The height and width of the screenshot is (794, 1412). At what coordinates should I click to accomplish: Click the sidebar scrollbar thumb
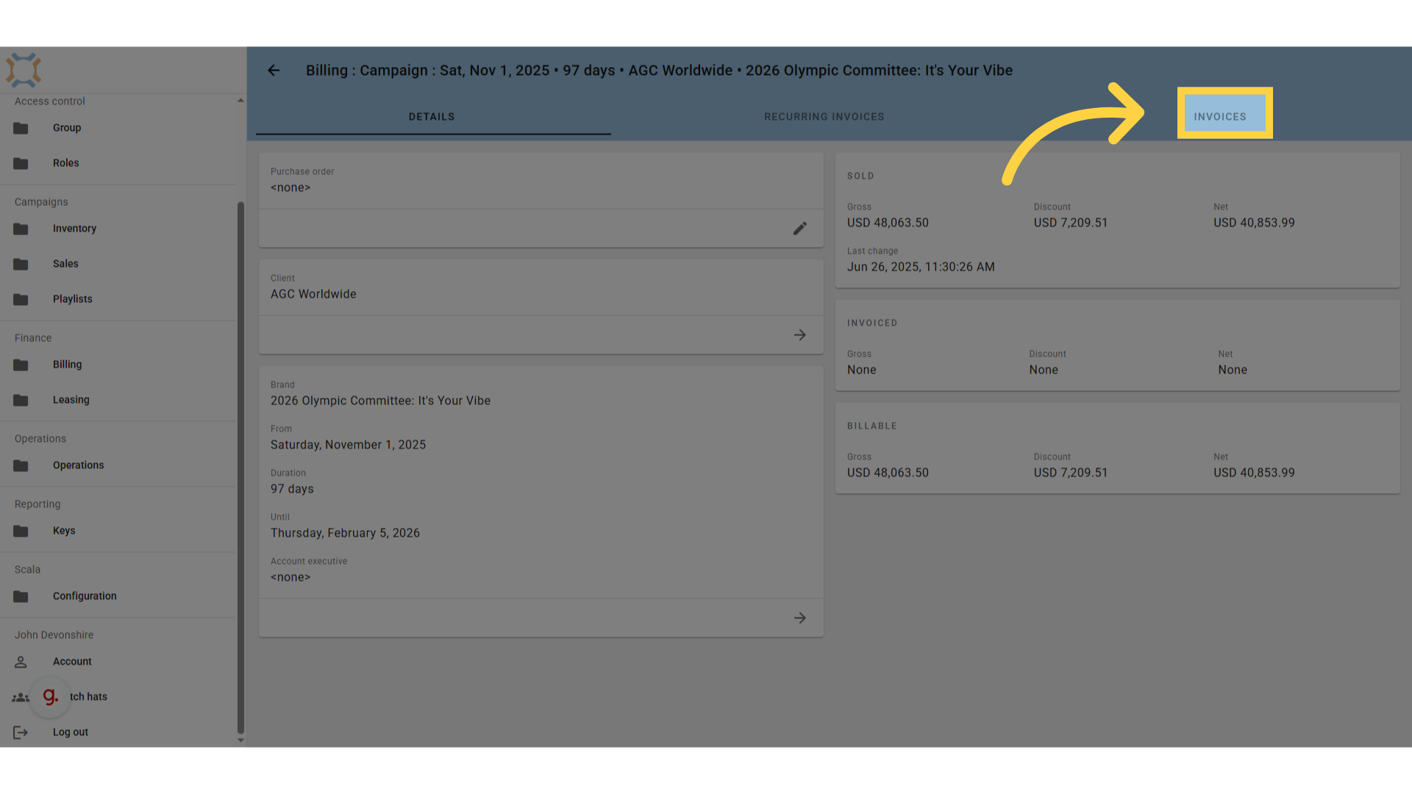[x=240, y=468]
